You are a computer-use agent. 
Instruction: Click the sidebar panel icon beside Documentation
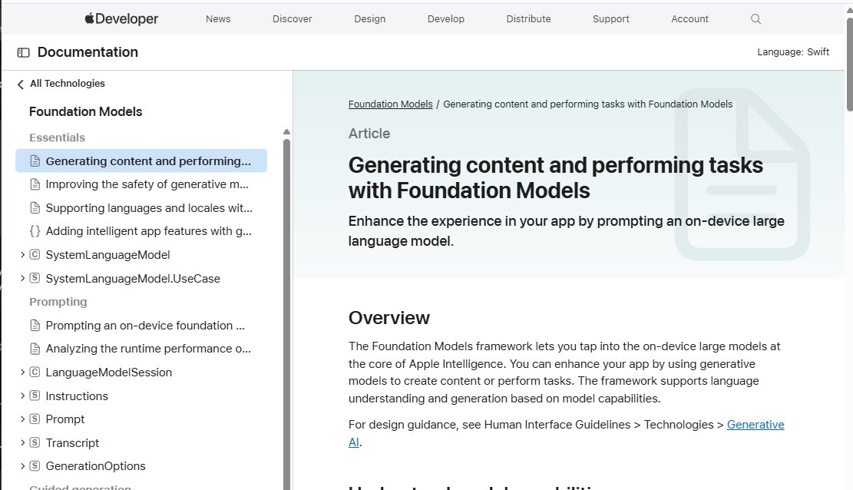click(x=23, y=51)
